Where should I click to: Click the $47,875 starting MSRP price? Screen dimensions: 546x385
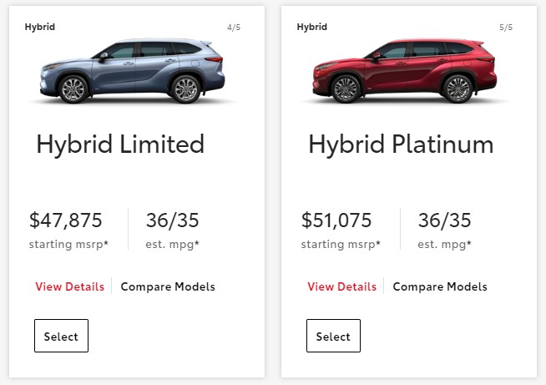[x=65, y=220]
